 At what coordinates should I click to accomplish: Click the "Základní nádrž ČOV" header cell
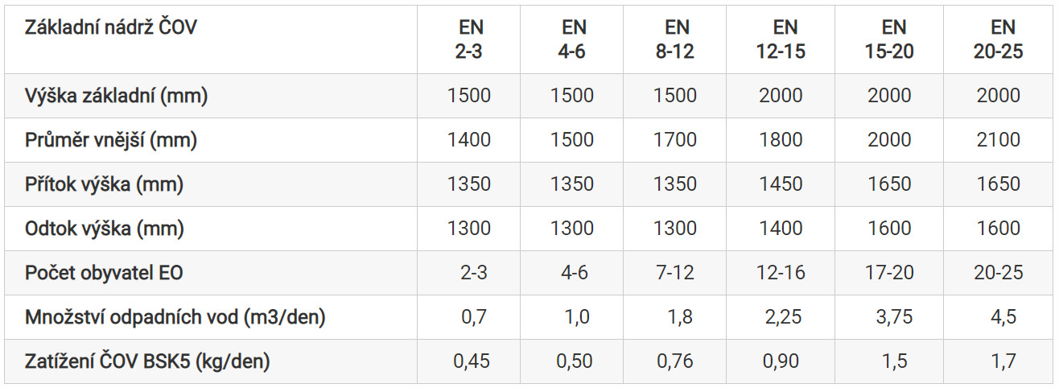click(111, 27)
